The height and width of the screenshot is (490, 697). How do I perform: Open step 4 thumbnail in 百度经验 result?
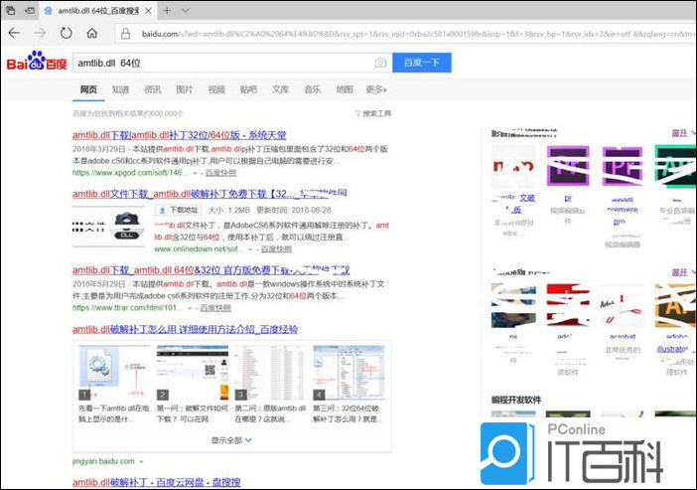(x=348, y=373)
